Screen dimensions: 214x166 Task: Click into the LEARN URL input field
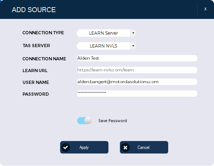[137, 70]
